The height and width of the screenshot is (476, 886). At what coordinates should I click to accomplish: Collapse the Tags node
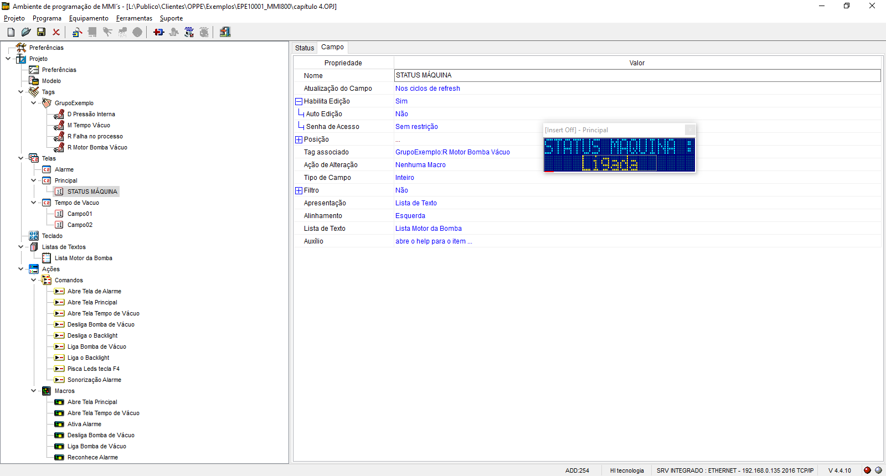pyautogui.click(x=21, y=92)
